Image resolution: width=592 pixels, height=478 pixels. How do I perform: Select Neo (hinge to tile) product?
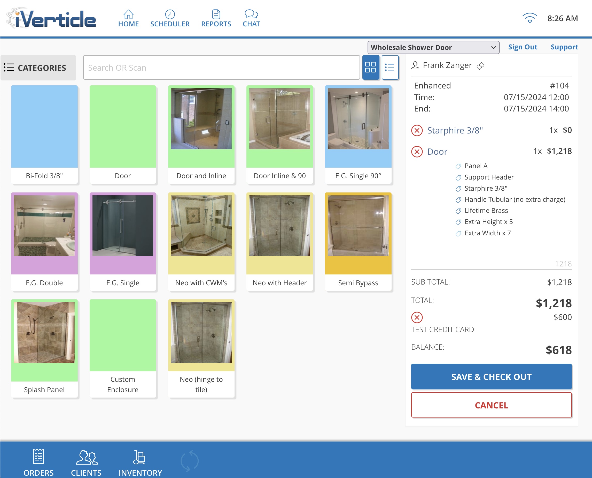[x=201, y=348]
